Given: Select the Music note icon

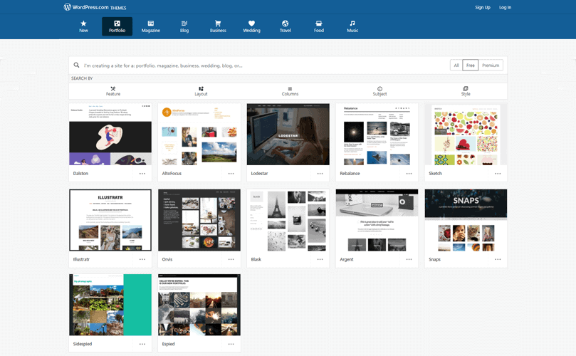Looking at the screenshot, I should point(352,23).
